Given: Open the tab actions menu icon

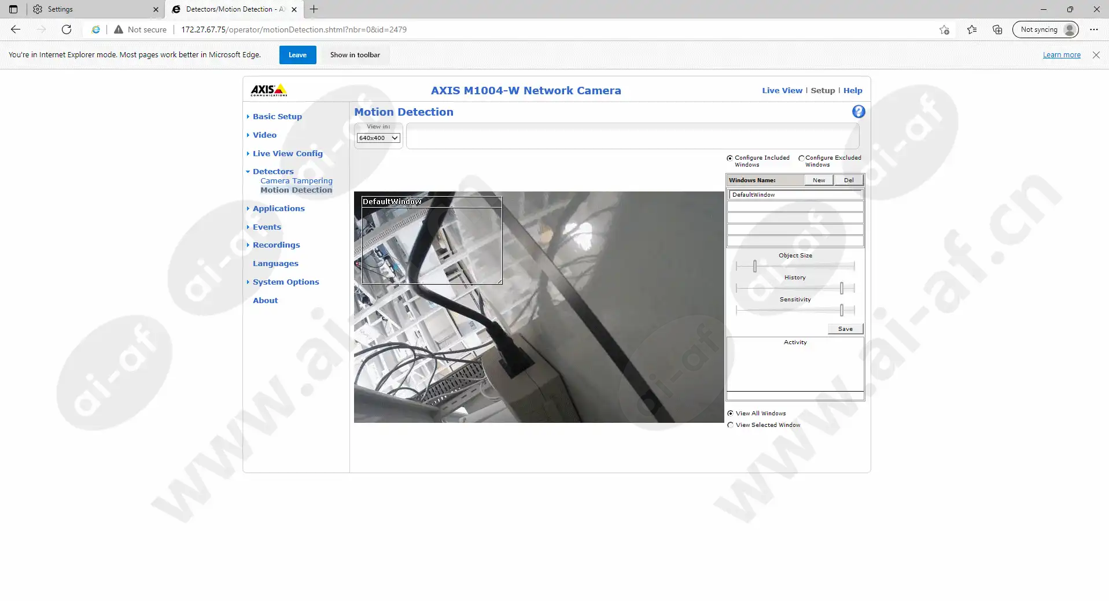Looking at the screenshot, I should pyautogui.click(x=13, y=9).
